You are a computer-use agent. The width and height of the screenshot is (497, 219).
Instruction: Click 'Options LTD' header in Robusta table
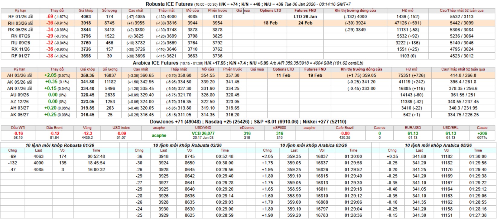[x=270, y=10]
